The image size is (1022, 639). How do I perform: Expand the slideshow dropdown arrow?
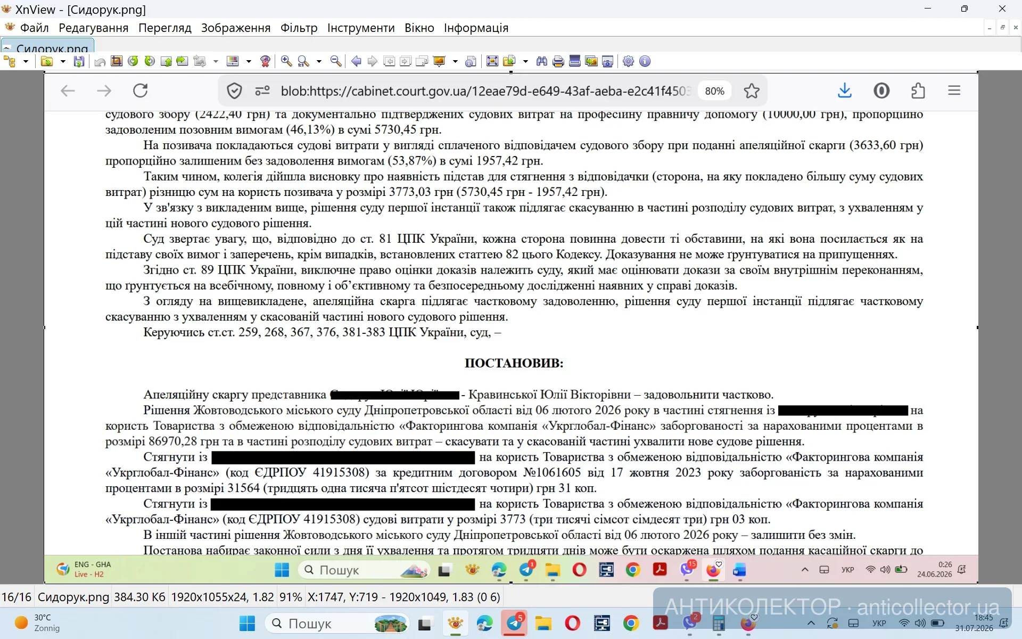[x=455, y=61]
